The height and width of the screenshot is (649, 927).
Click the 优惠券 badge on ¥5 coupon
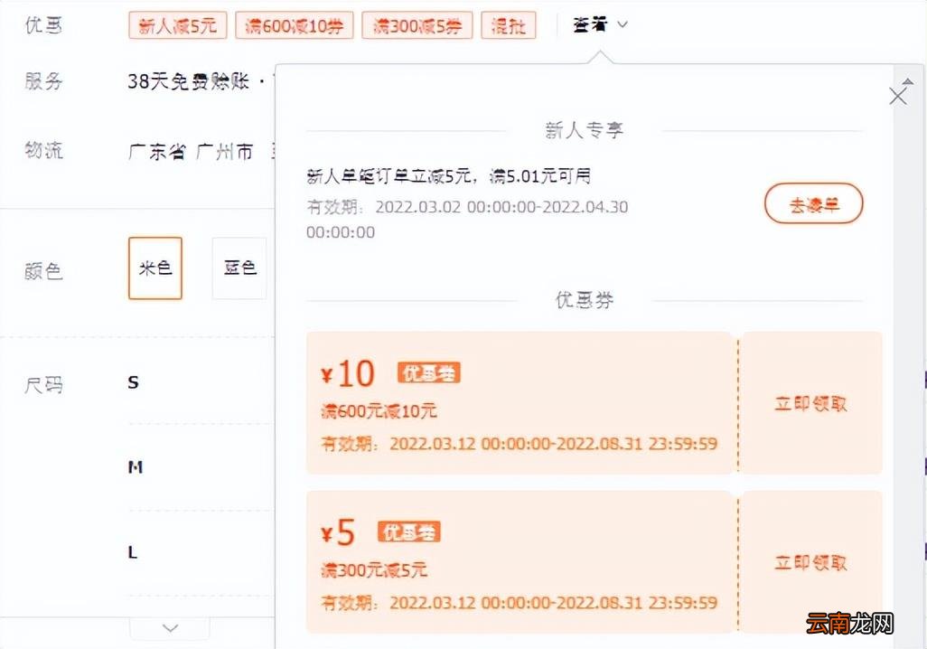[409, 531]
